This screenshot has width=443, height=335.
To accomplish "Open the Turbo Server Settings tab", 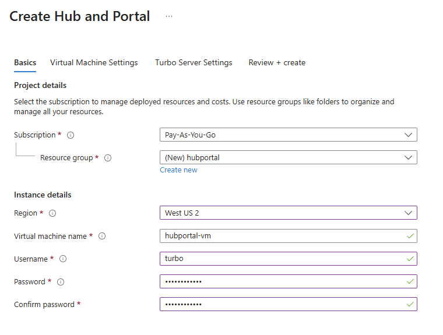I will point(194,63).
